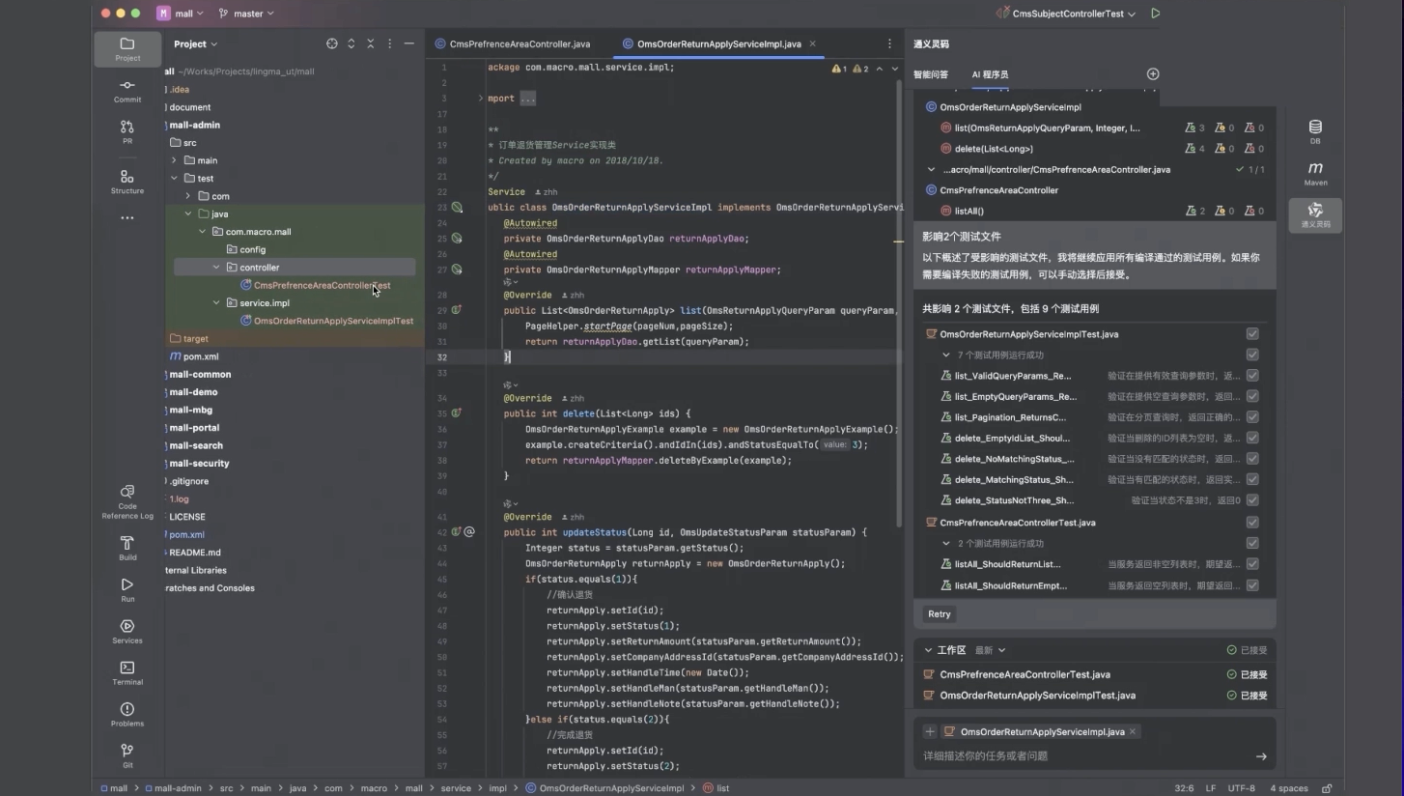Open the Maven tool window

point(1315,173)
